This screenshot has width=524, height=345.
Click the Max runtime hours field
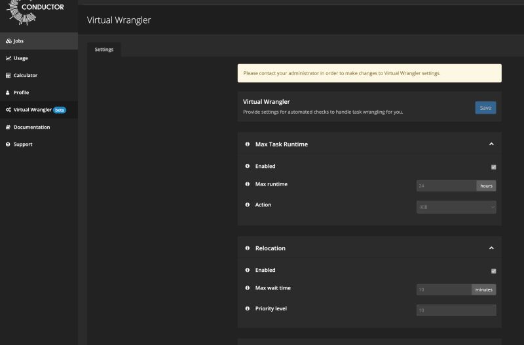tap(446, 186)
